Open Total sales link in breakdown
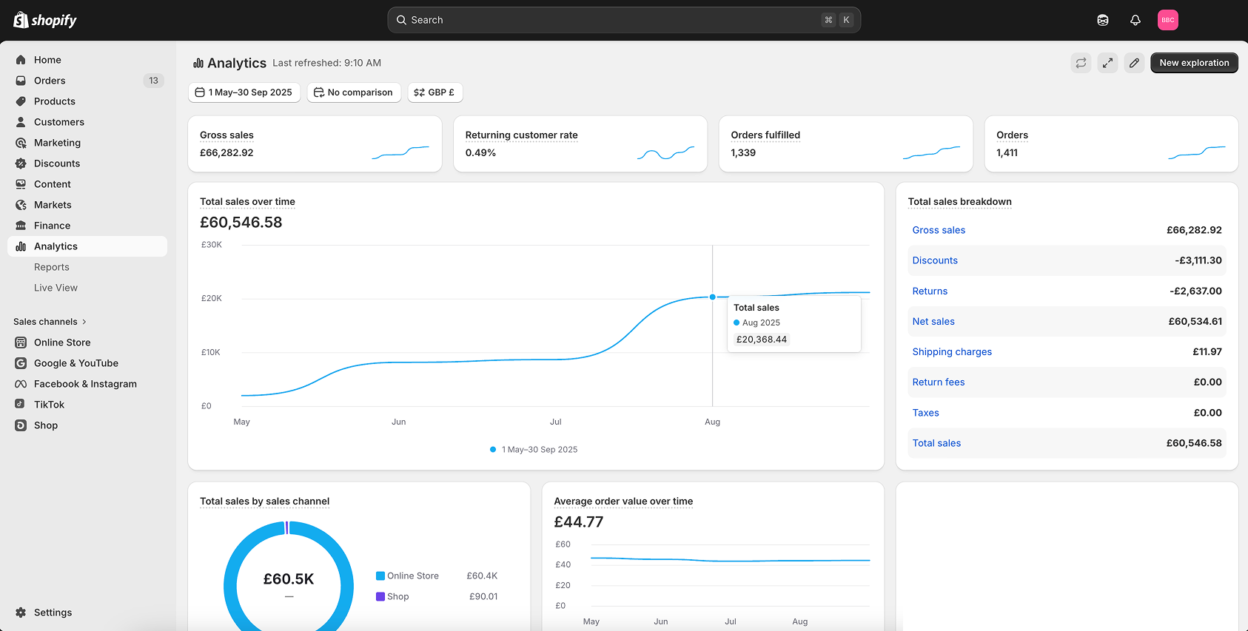Viewport: 1248px width, 631px height. pos(936,443)
